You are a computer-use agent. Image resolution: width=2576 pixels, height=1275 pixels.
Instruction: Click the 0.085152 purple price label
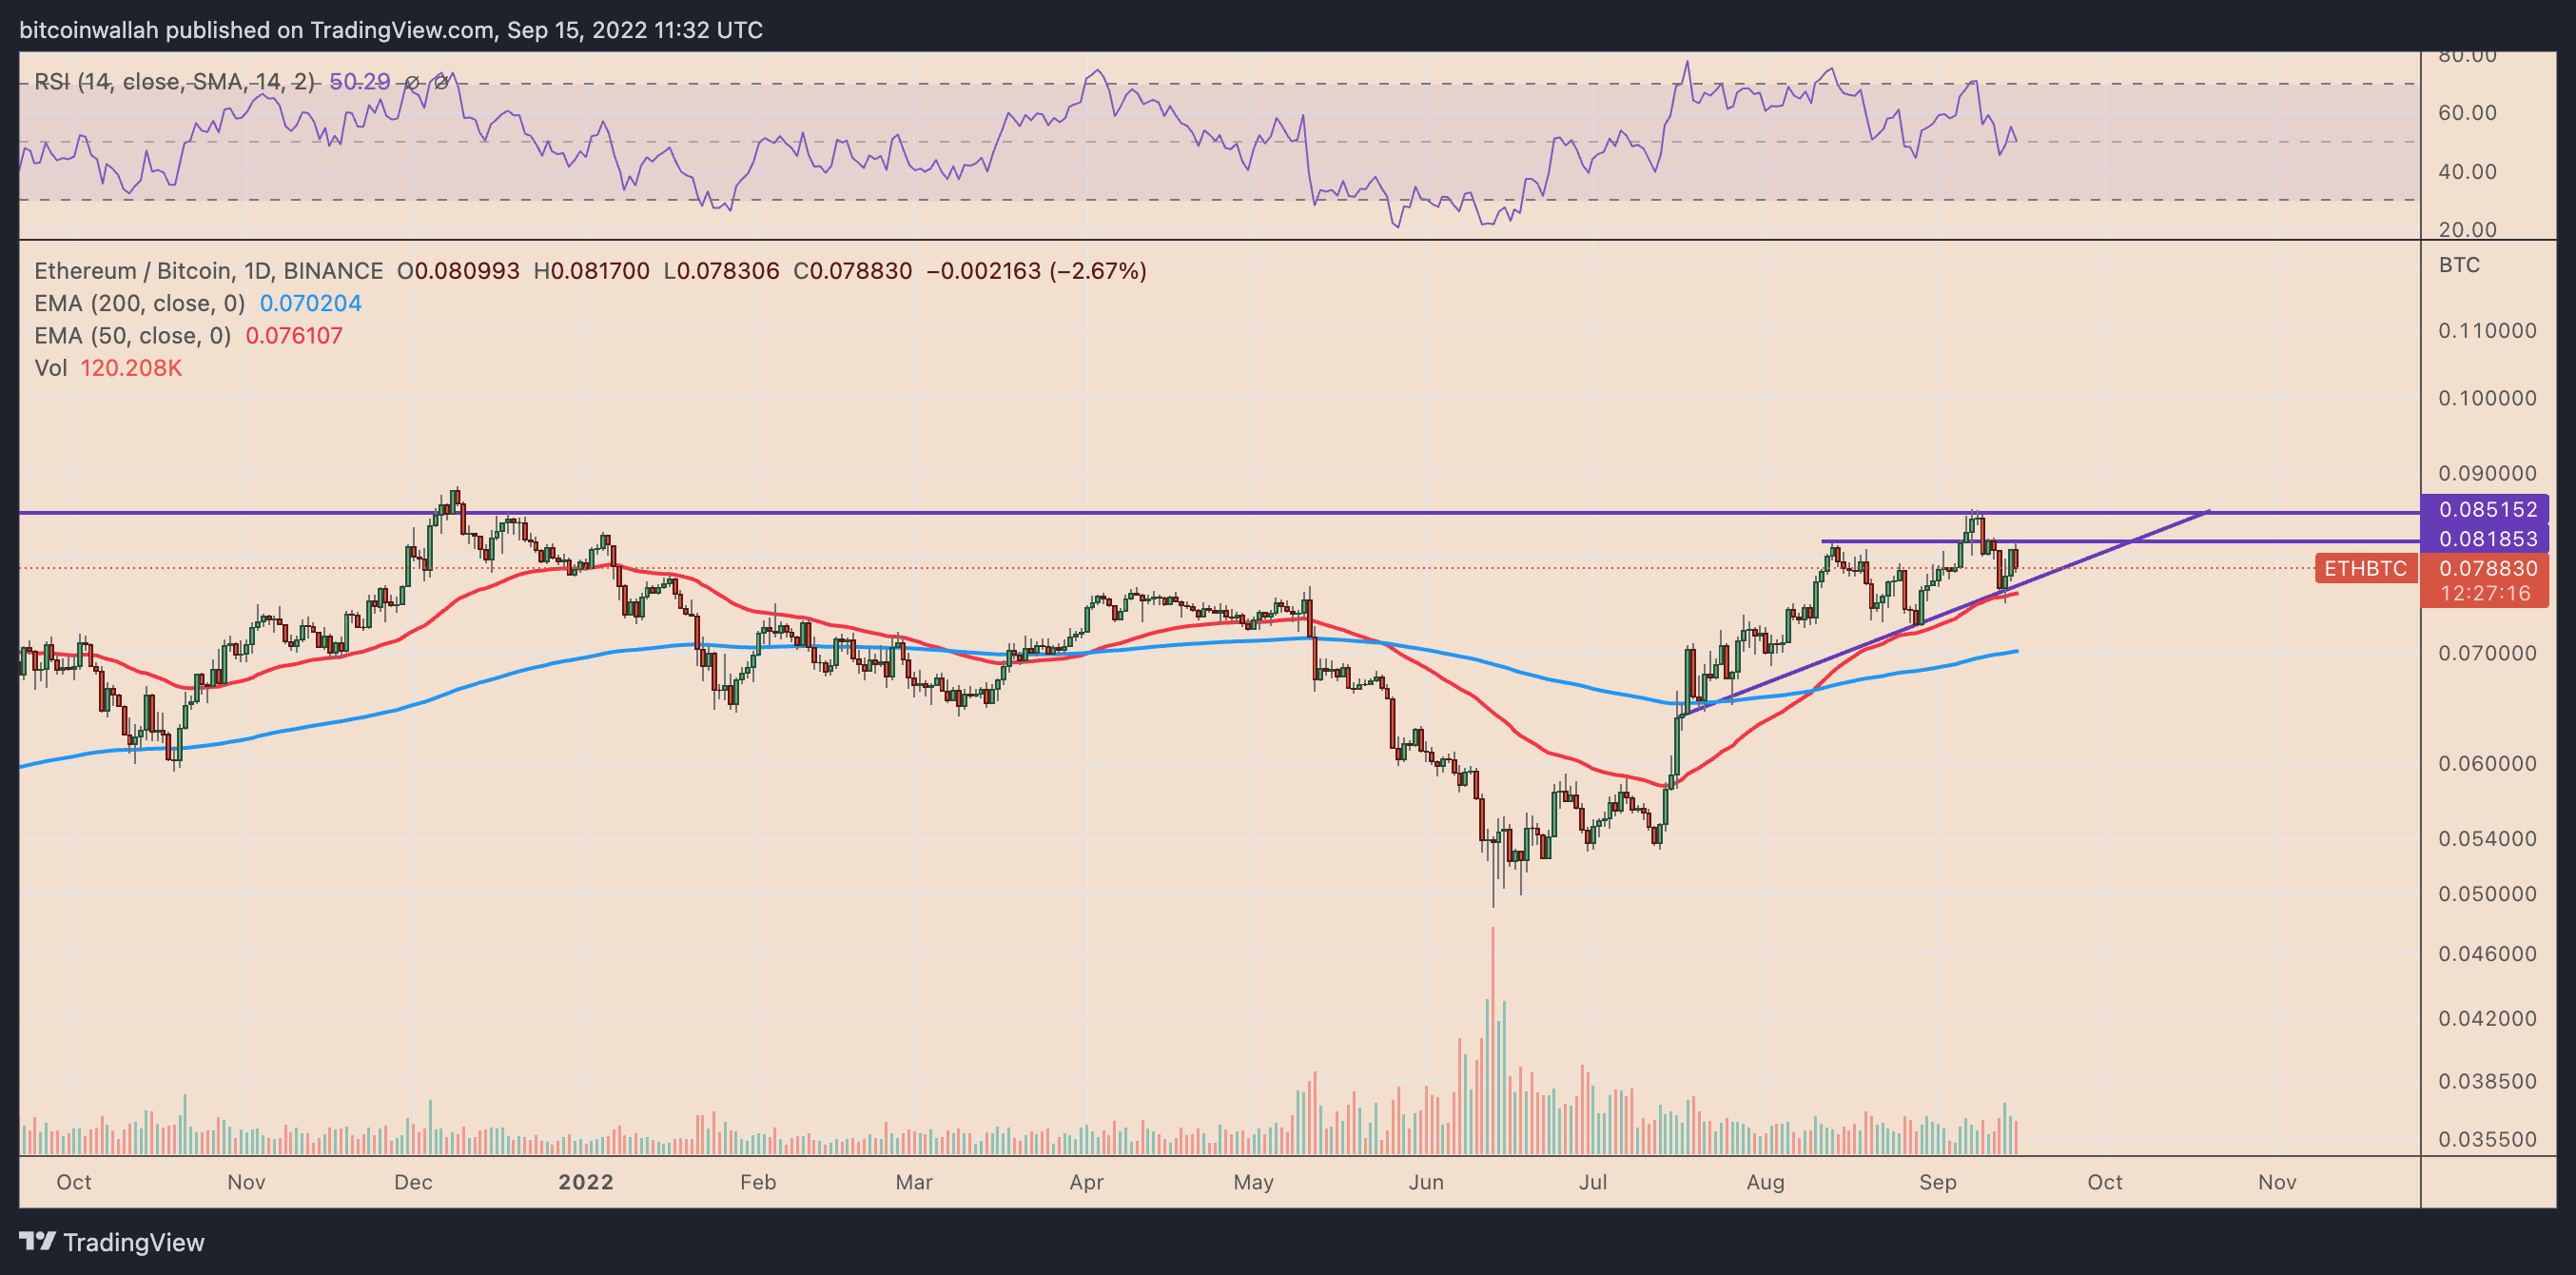point(2486,509)
